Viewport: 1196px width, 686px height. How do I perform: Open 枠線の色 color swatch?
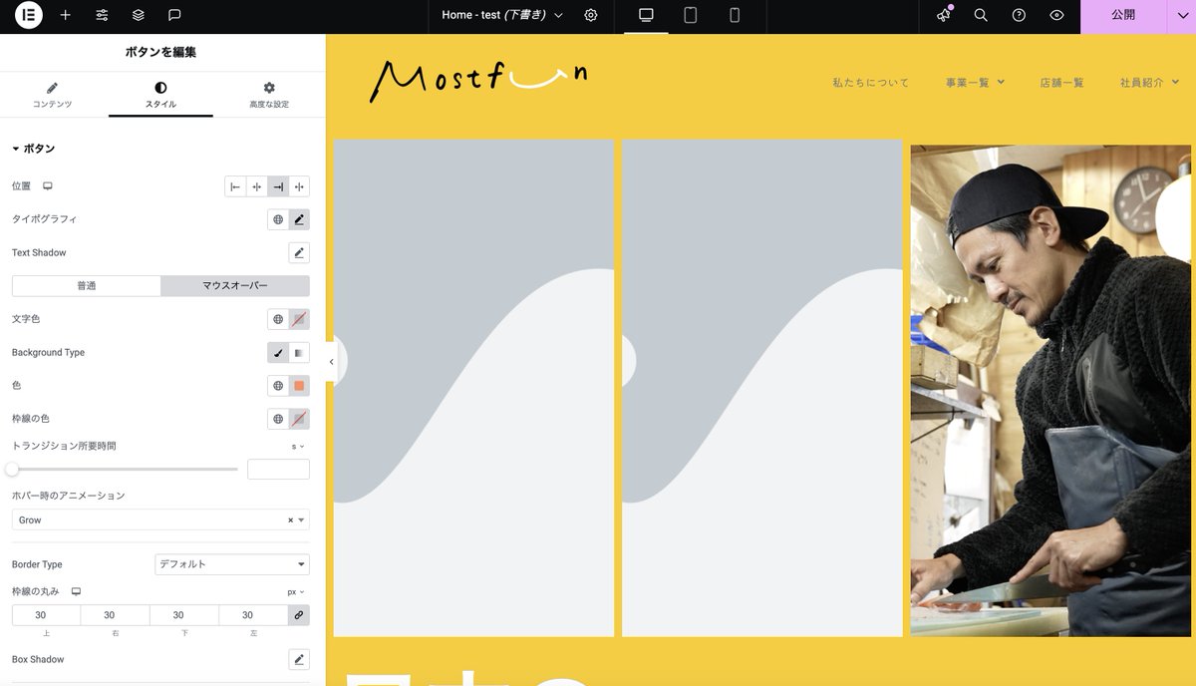point(299,420)
